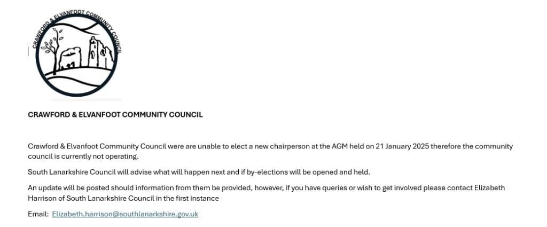Click the Crawford & Elvanfoot Community Council logo
547x227 pixels.
(x=76, y=53)
